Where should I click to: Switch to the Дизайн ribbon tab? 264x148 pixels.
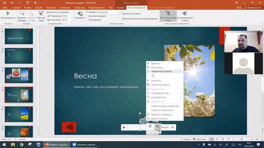(39, 8)
